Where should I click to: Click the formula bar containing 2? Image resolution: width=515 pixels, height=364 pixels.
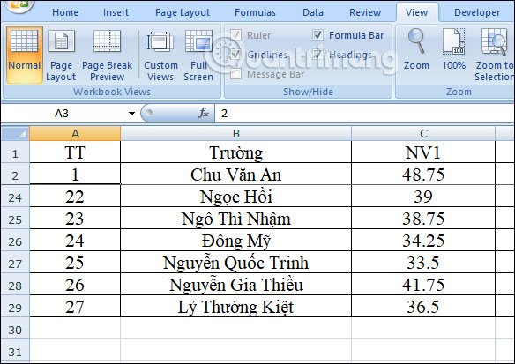pos(364,114)
